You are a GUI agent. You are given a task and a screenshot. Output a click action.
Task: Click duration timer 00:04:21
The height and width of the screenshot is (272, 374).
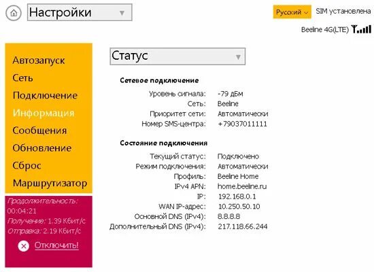click(x=22, y=211)
